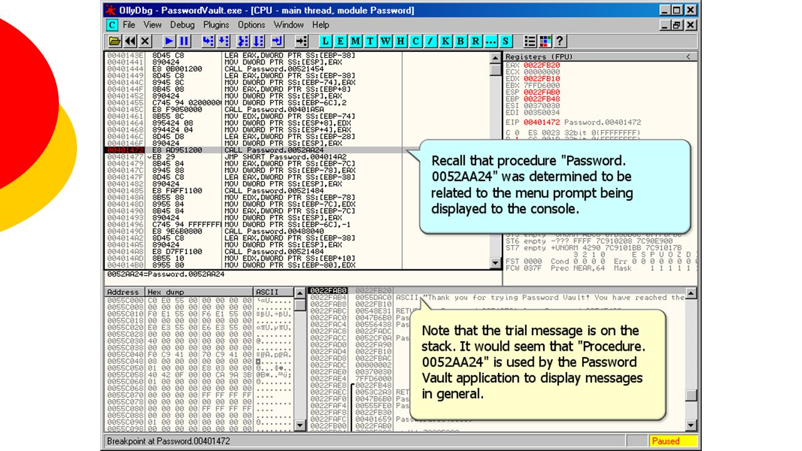This screenshot has width=802, height=451.
Task: Open the Help menu
Action: click(x=321, y=25)
